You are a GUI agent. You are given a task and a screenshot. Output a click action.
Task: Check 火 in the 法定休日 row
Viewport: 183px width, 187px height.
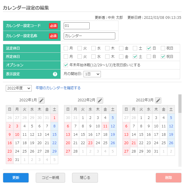[x=80, y=48]
